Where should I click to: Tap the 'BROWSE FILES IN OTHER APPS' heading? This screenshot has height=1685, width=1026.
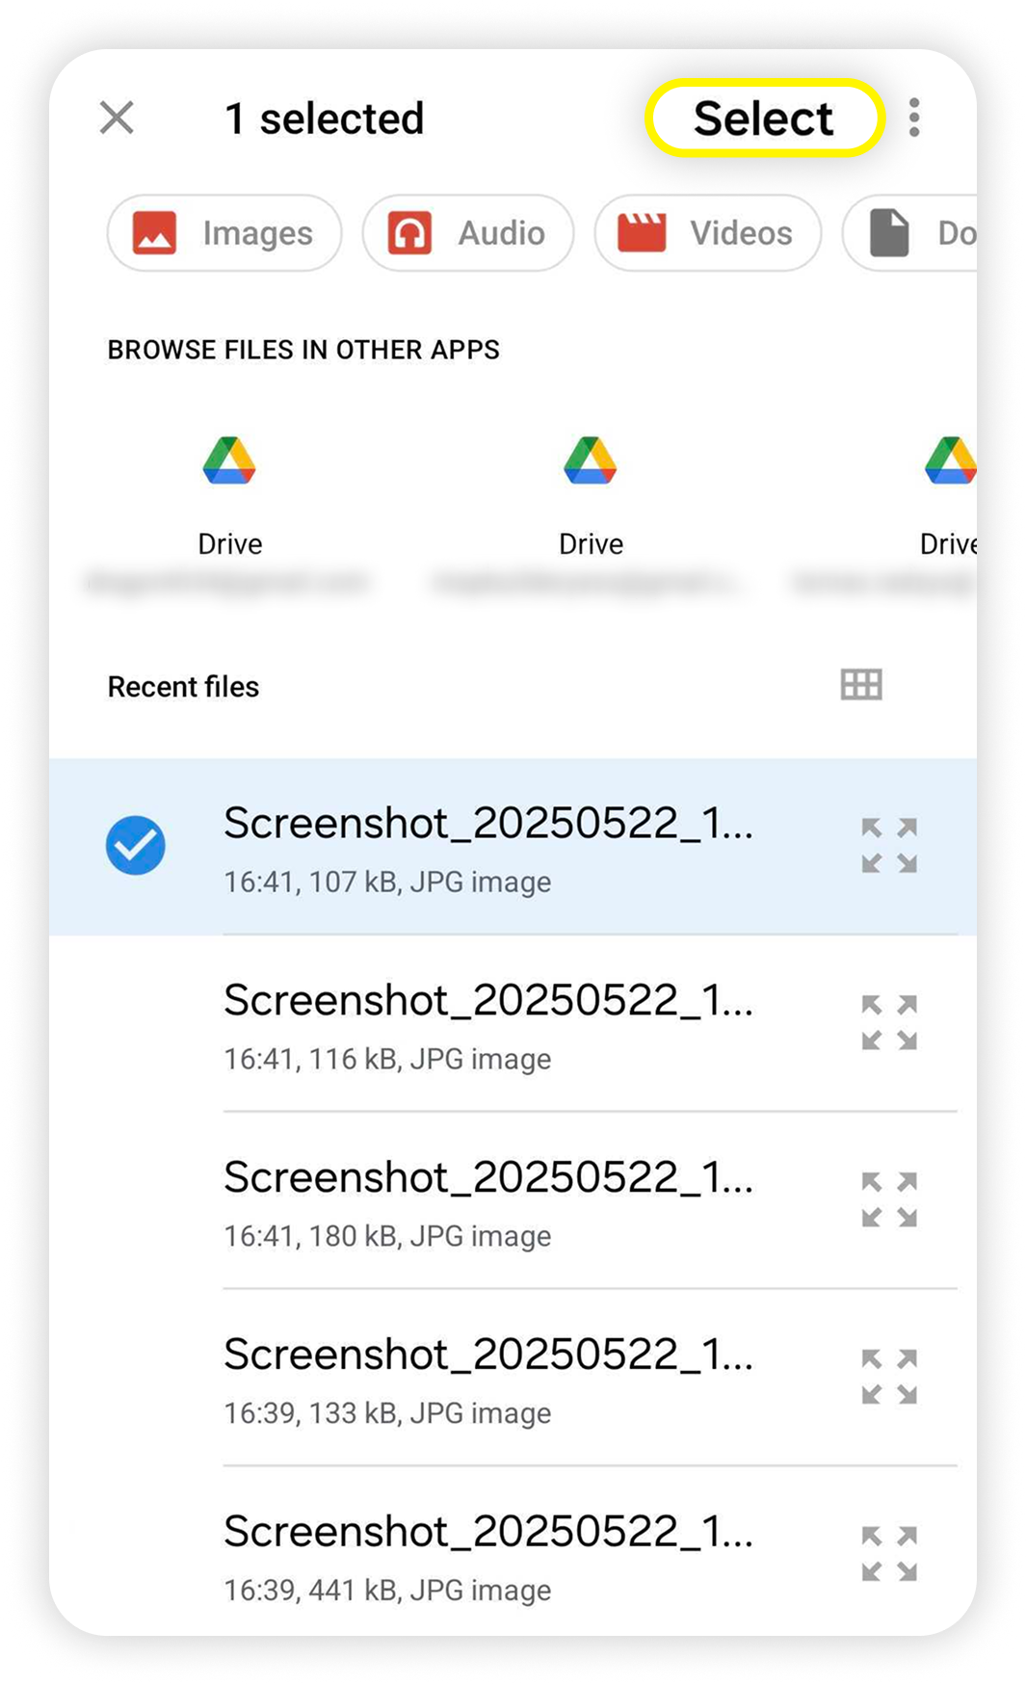point(303,350)
